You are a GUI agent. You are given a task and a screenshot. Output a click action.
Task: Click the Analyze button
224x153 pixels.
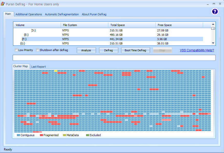(86, 50)
